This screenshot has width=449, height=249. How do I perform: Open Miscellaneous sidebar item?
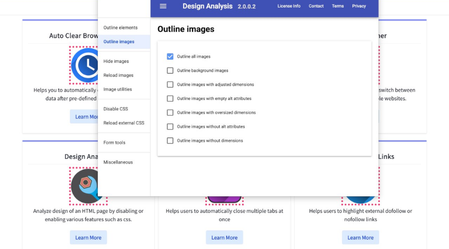[124, 162]
